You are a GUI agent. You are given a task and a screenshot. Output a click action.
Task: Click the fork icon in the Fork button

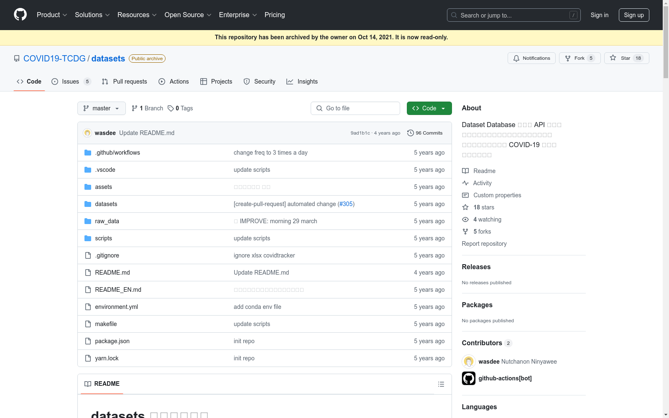click(568, 59)
